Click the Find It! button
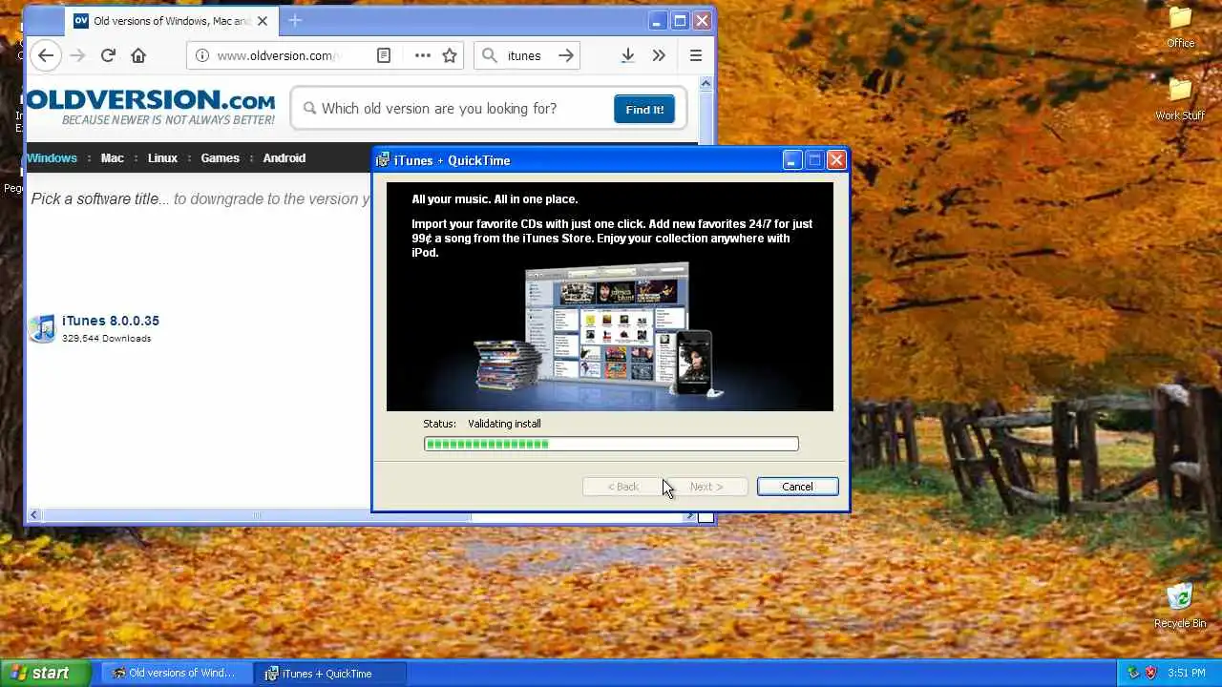 click(644, 109)
